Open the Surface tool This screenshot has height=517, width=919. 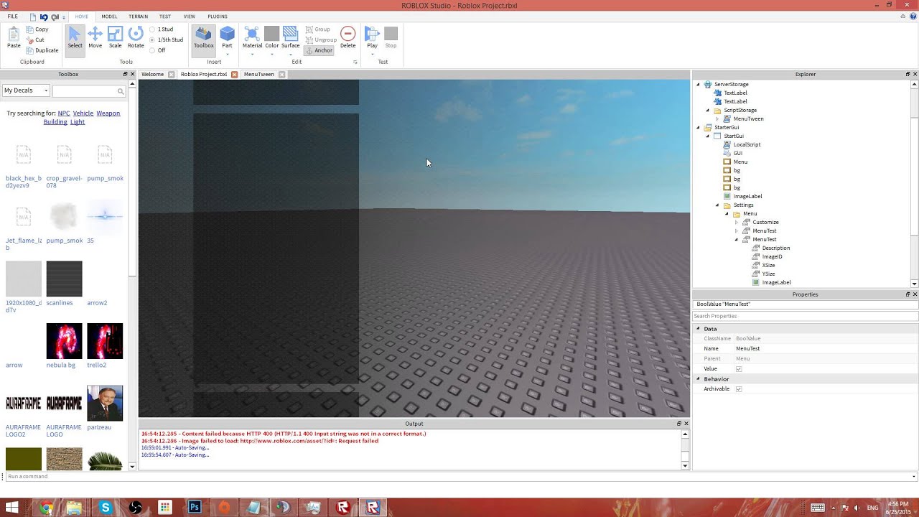290,38
